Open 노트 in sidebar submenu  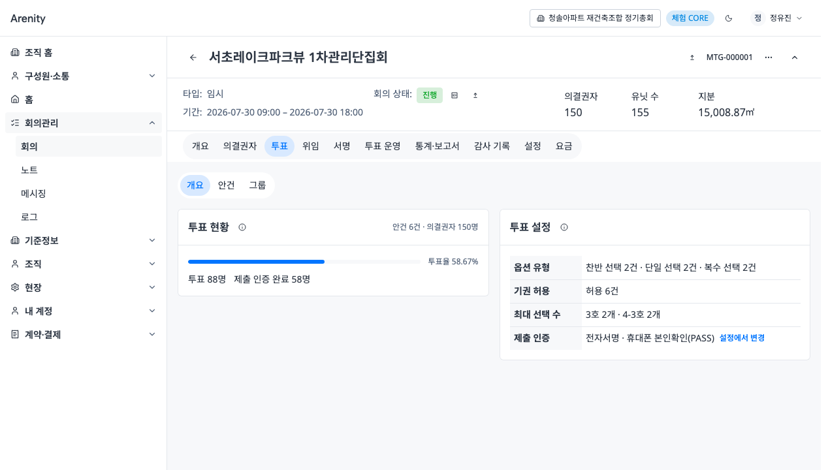(89, 170)
